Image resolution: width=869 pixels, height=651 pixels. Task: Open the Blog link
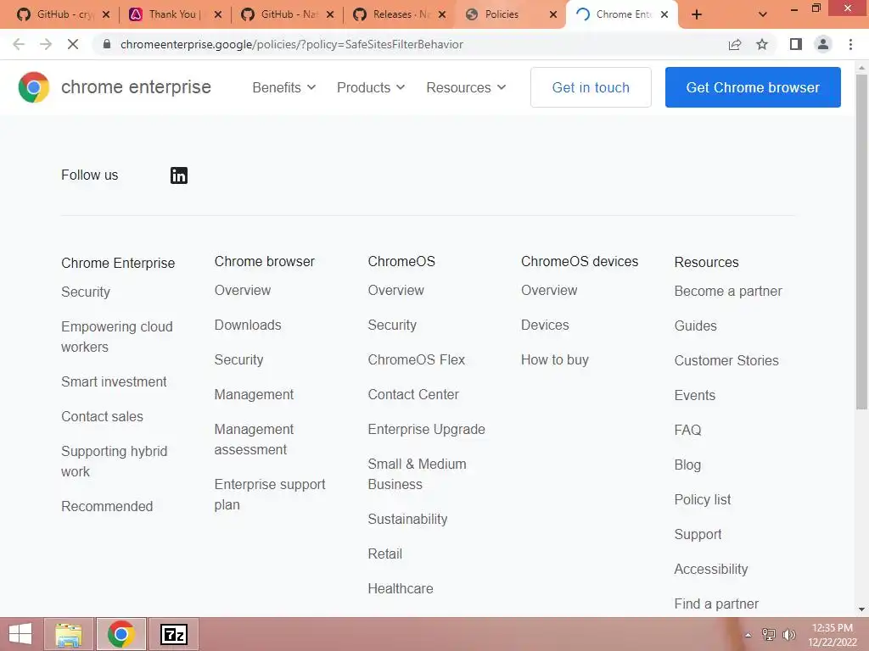[x=687, y=465]
